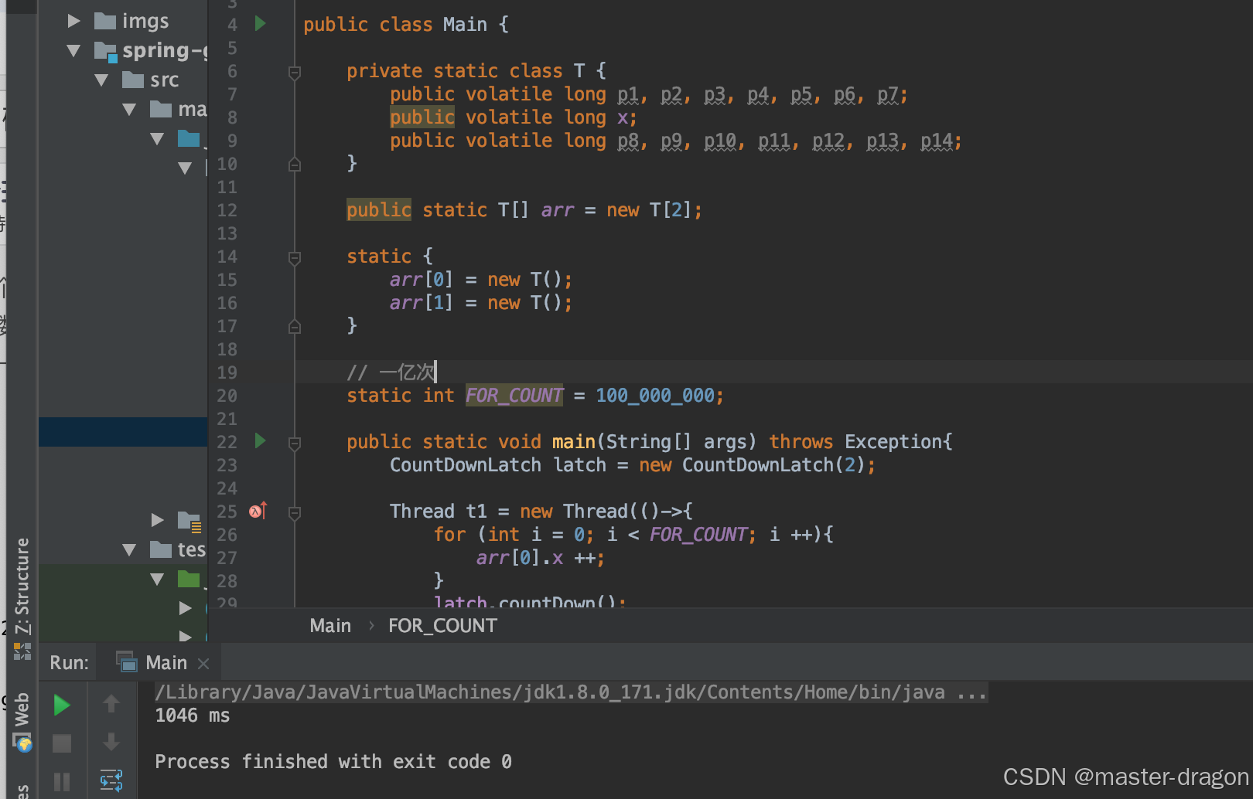Click the Web tool window globe icon
This screenshot has width=1253, height=799.
tap(23, 743)
